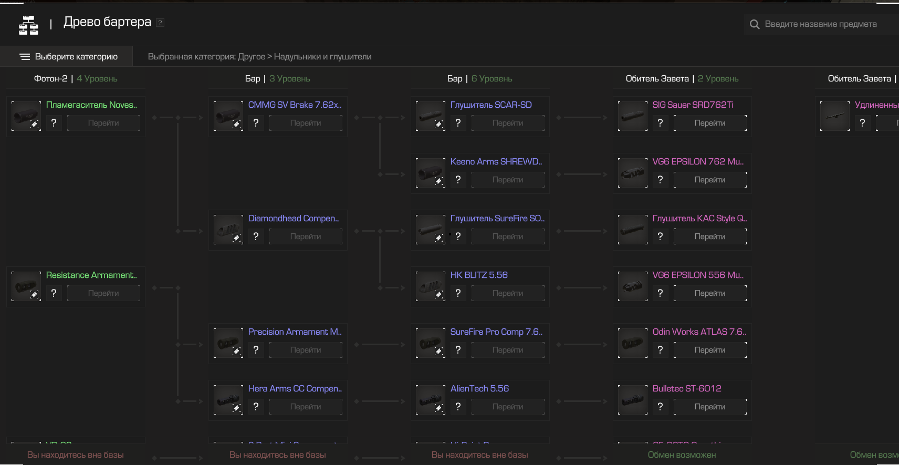The image size is (899, 465).
Task: Pick the HK BLITZ 5.56 thumbnail
Action: [x=431, y=286]
